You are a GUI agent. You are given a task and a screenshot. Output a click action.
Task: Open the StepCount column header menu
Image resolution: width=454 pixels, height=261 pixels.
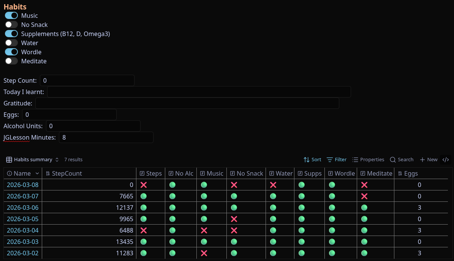click(67, 173)
